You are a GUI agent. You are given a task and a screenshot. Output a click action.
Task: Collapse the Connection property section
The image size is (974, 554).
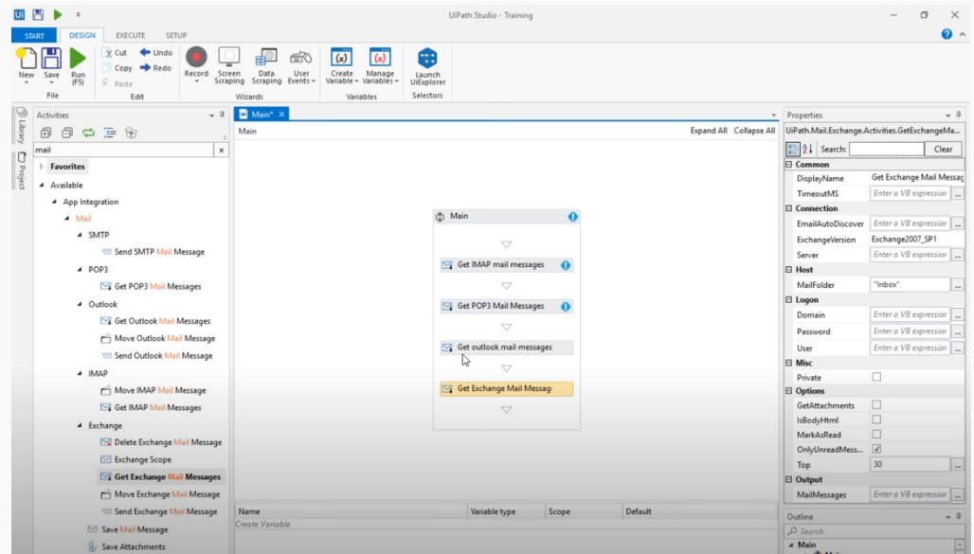pyautogui.click(x=789, y=208)
